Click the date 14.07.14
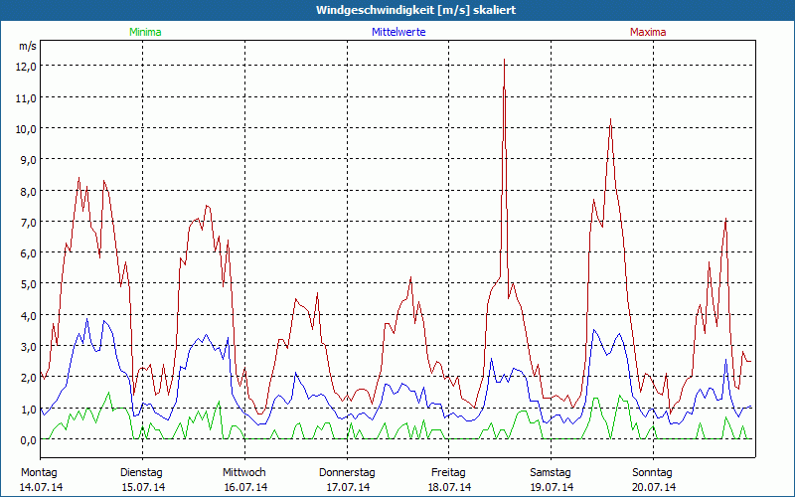Viewport: 795px width, 497px height. 41,487
